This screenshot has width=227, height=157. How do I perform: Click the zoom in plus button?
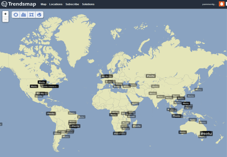(5, 14)
